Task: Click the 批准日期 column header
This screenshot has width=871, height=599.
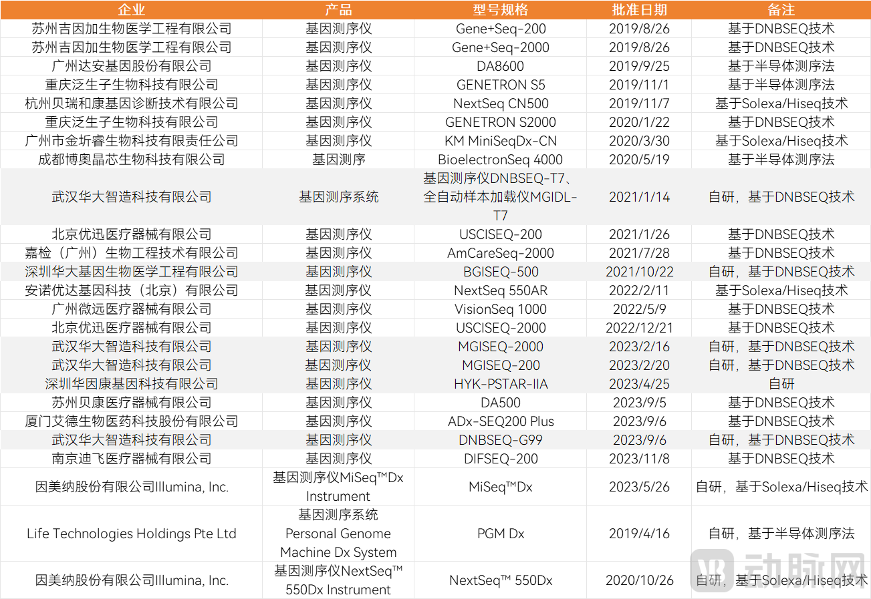Action: click(638, 10)
